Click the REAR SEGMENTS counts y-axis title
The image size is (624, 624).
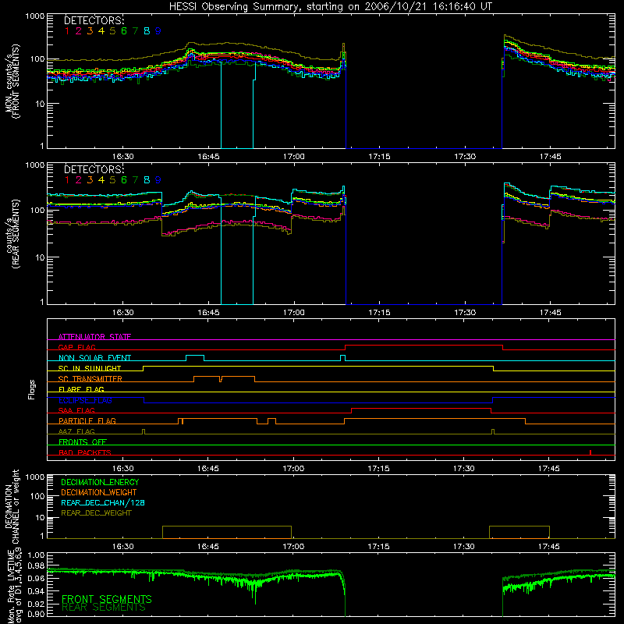point(12,234)
